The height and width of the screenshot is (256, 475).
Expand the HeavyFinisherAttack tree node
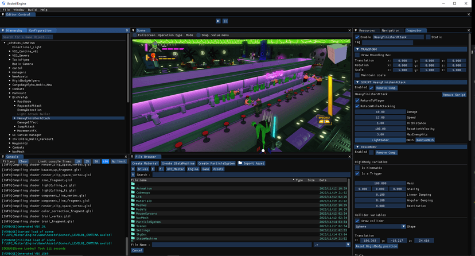tap(14, 118)
